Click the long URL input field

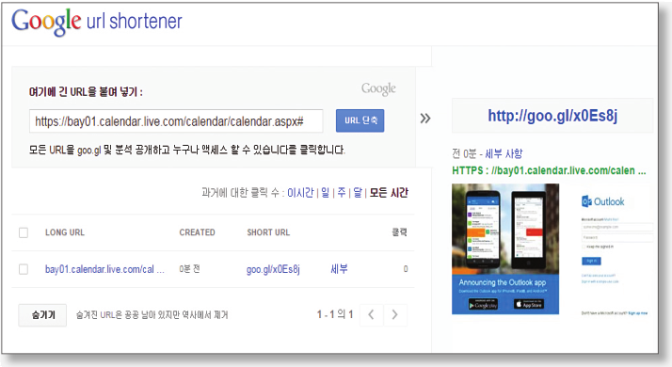coord(176,121)
